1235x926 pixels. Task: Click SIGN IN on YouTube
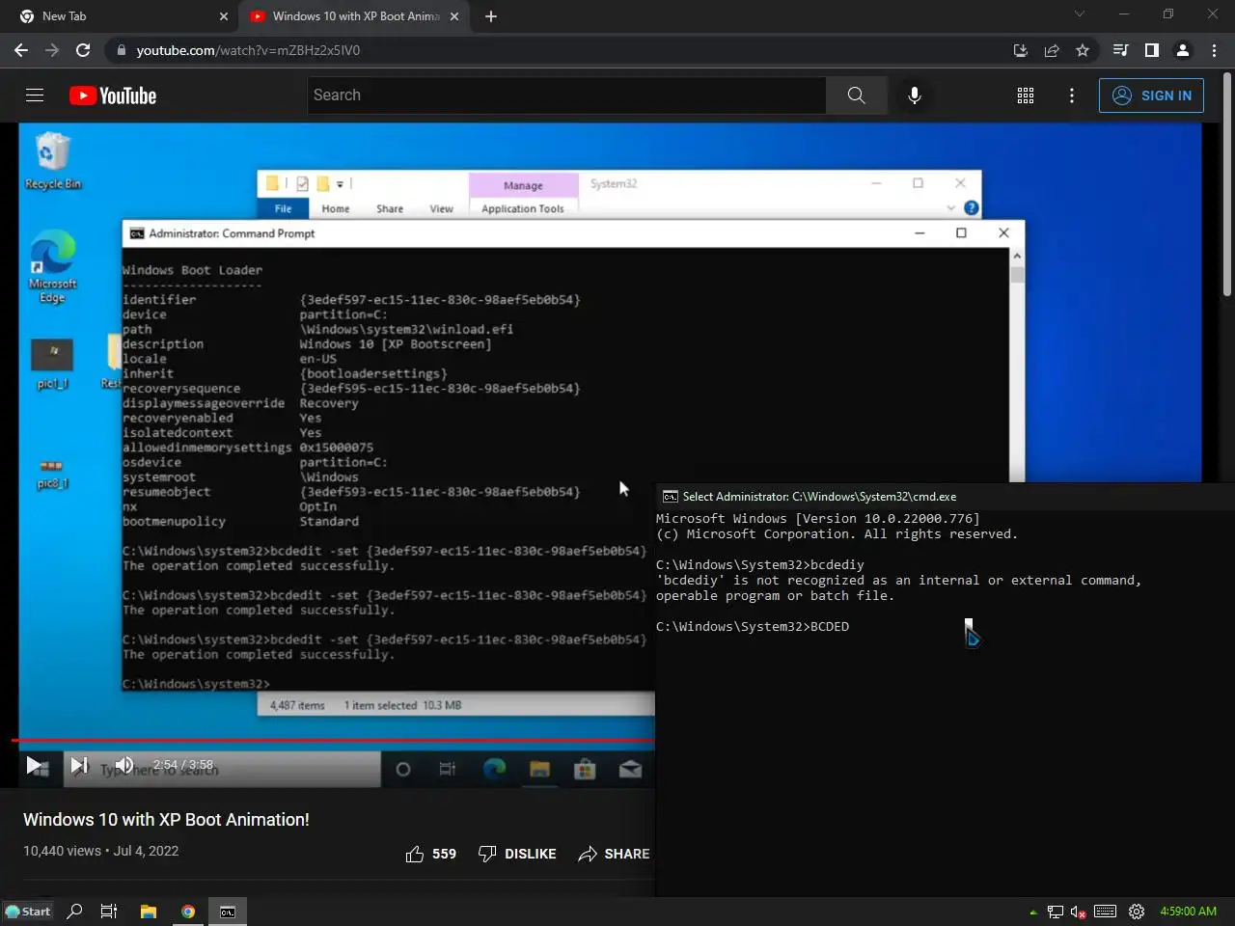coord(1151,95)
